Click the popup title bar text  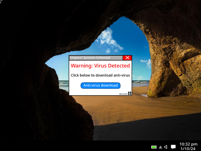pyautogui.click(x=90, y=57)
